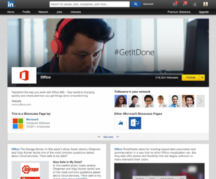Viewport: 216px width, 179px height.
Task: Click the Garage Series logo image
Action: coord(30,170)
